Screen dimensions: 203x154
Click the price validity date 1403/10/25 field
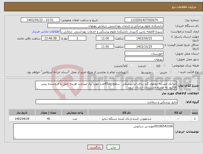144,46
